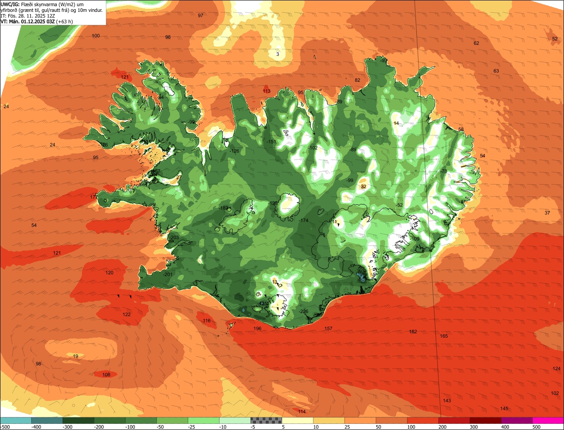The image size is (564, 430).
Task: Click the dark red legend swatch between 300 and 400
Action: coord(486,420)
